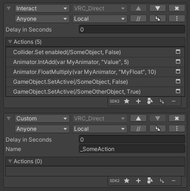Click minus remove icon under Actions (0)
The height and width of the screenshot is (191, 190).
[174, 181]
